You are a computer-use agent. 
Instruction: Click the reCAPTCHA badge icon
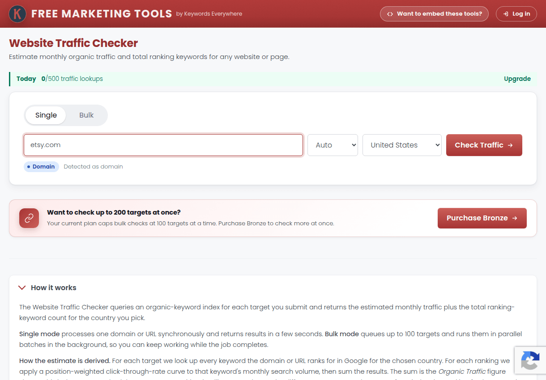pyautogui.click(x=530, y=361)
